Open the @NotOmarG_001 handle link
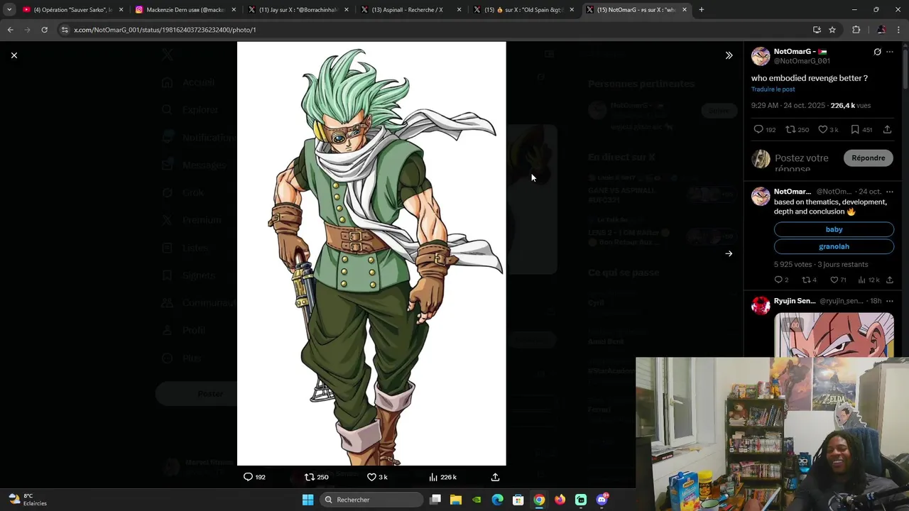Screen dimensions: 909x511 point(802,61)
